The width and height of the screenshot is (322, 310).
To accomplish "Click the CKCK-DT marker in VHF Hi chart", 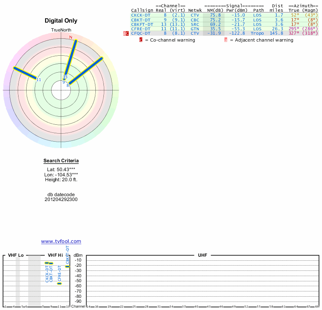I will 47,263.
